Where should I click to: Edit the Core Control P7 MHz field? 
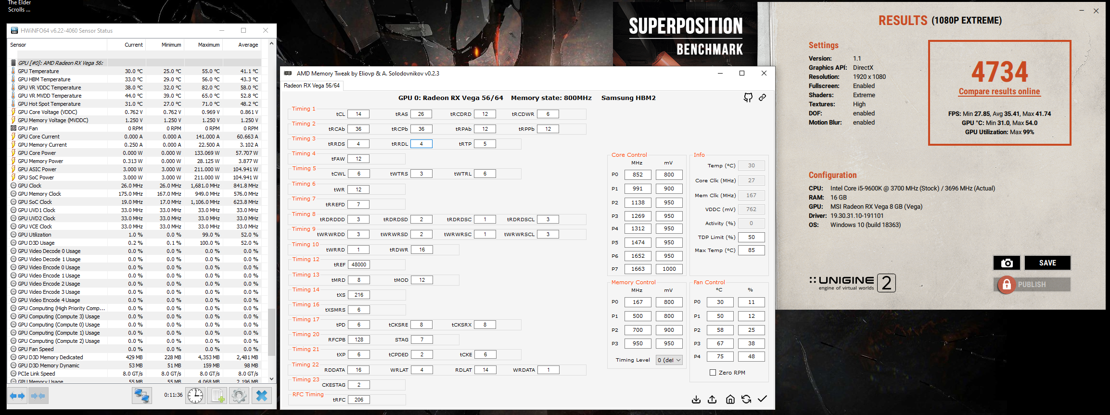click(x=638, y=269)
